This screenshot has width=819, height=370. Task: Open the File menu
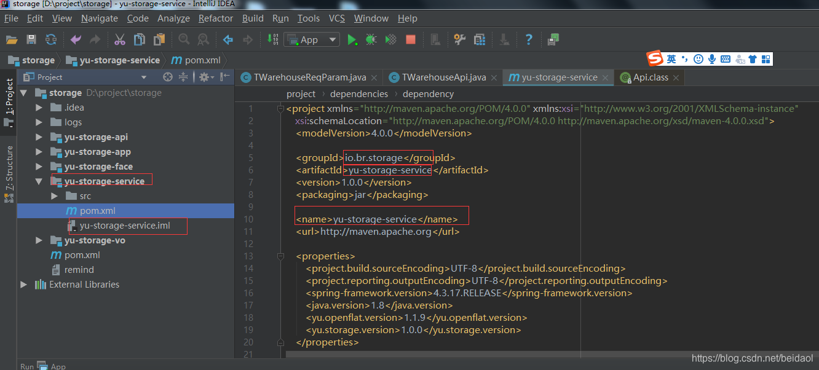tap(11, 18)
